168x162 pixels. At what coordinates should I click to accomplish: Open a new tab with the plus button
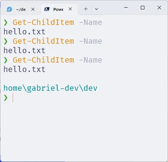[x=86, y=9]
